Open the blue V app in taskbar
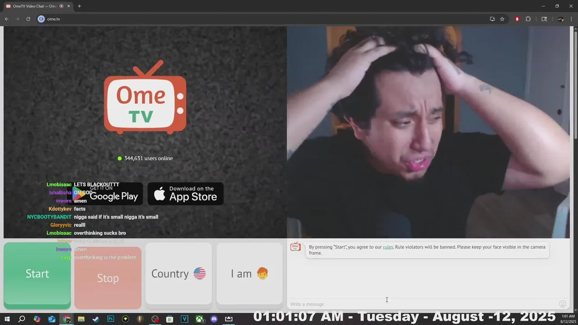 (x=185, y=319)
